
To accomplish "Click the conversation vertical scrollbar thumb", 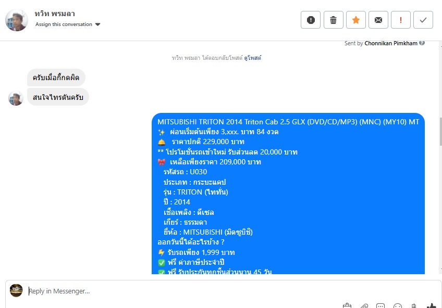I will 440,132.
